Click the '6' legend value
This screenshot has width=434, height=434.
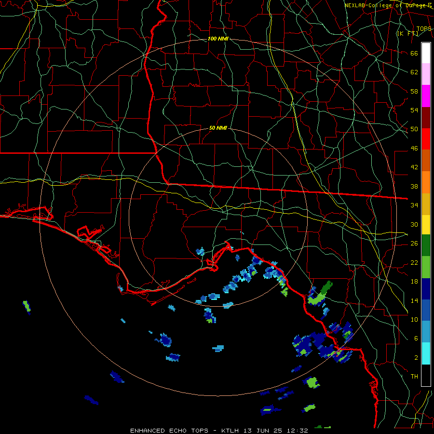(x=416, y=339)
